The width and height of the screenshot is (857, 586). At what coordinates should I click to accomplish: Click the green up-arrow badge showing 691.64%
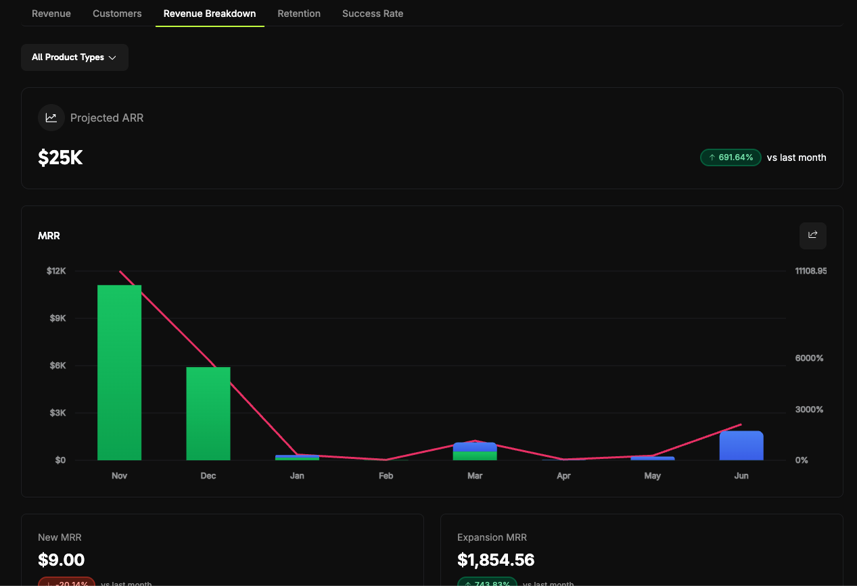(x=731, y=157)
